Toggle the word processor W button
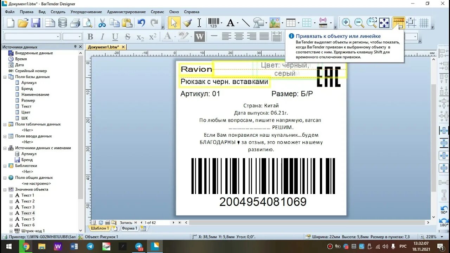450x253 pixels. click(200, 37)
